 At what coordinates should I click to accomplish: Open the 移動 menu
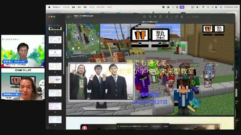(85, 7)
